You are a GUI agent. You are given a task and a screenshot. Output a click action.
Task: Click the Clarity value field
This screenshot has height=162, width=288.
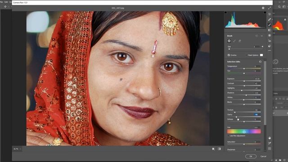coord(257,115)
